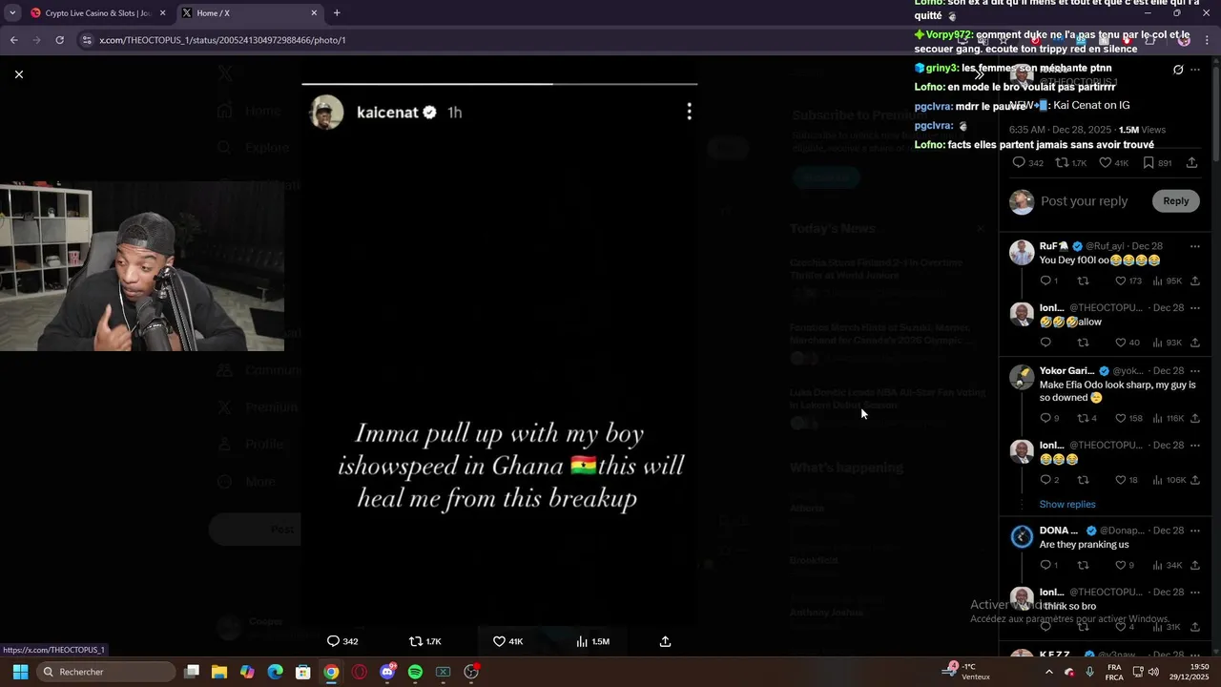Open DONA profile avatar
The image size is (1221, 687).
point(1022,537)
